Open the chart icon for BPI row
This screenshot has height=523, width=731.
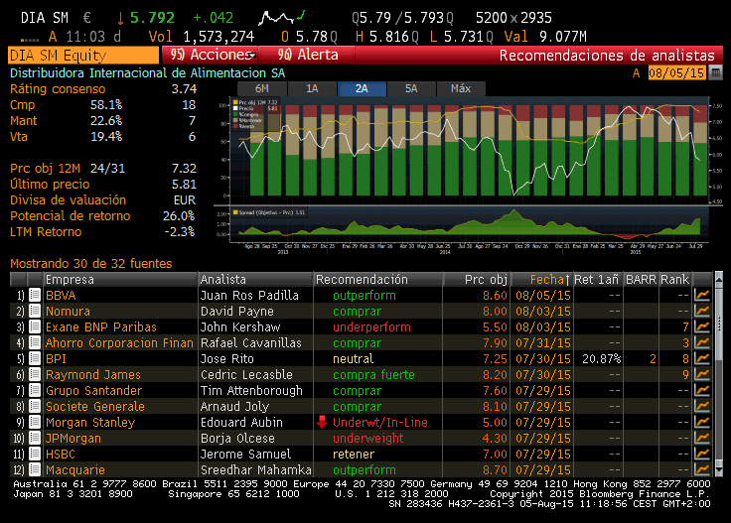pos(702,358)
